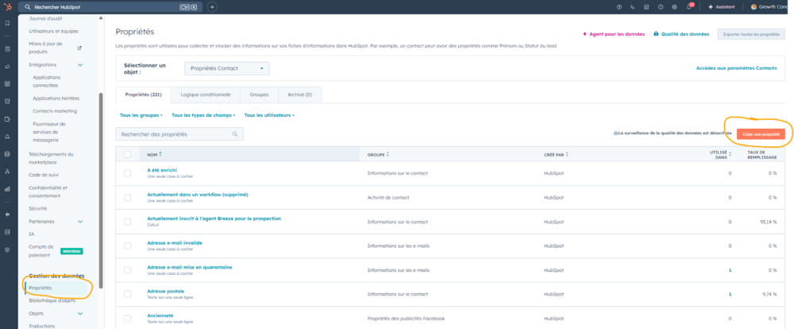Tick the checkbox for Adresse postale
This screenshot has width=794, height=329.
coord(128,294)
